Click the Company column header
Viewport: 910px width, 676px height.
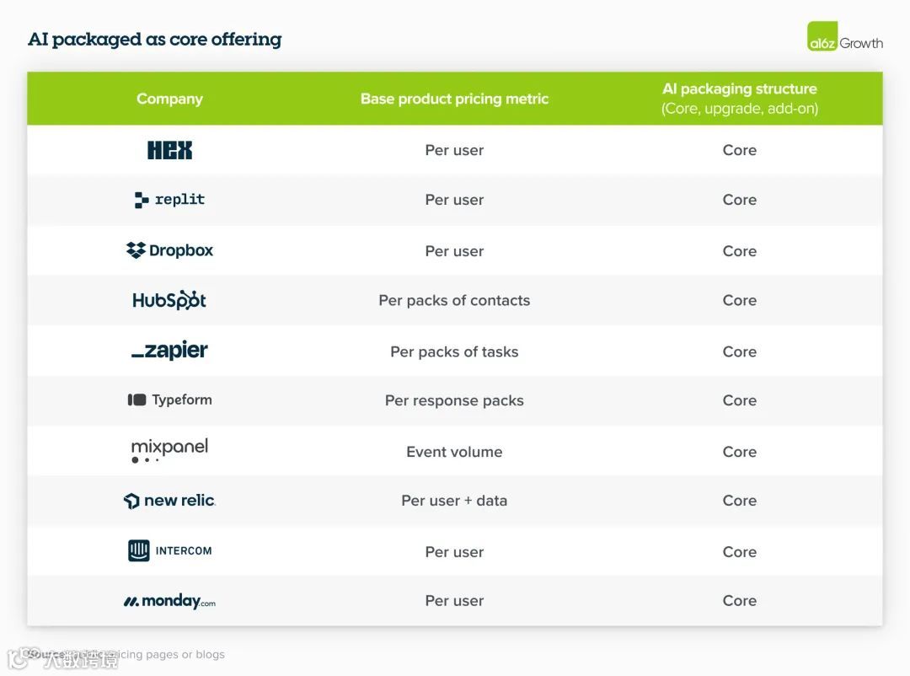(169, 99)
